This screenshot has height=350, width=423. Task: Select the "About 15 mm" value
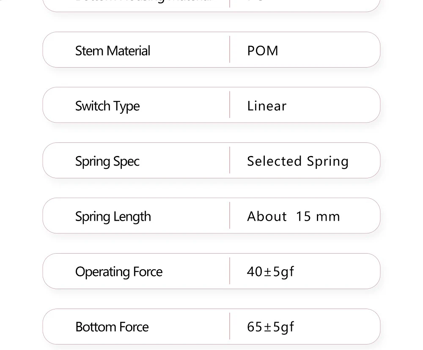point(294,217)
